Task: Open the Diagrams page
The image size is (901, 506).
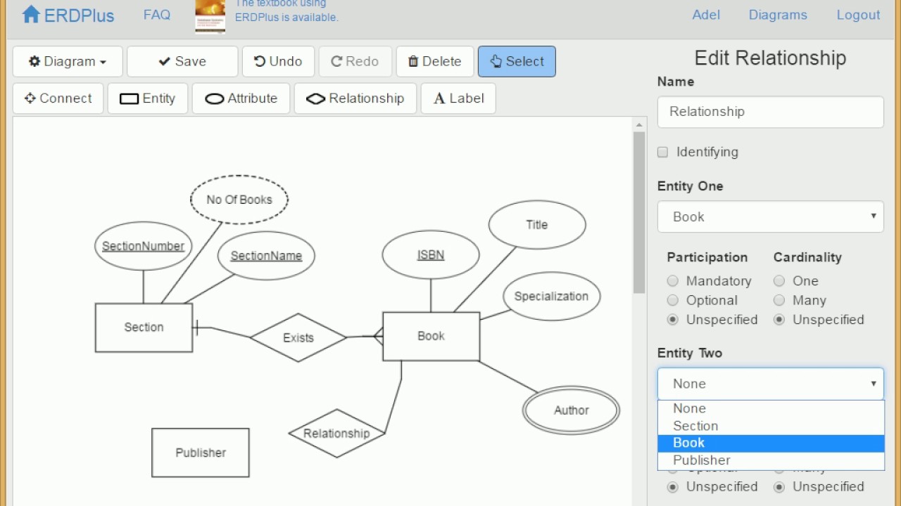Action: point(778,14)
